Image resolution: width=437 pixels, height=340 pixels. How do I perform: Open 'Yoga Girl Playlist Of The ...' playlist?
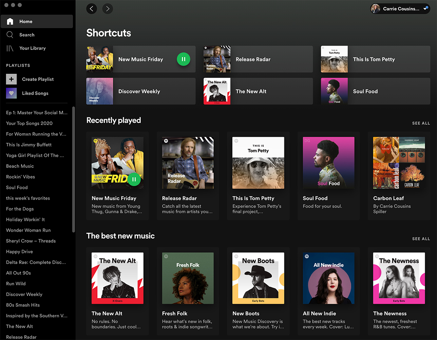pos(35,156)
